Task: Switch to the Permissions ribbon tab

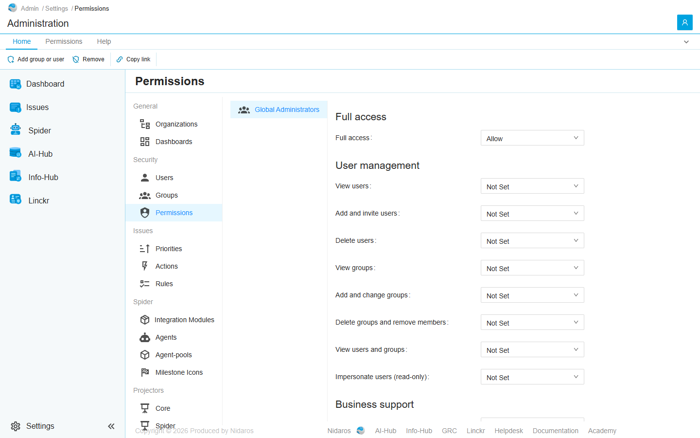Action: (x=64, y=41)
